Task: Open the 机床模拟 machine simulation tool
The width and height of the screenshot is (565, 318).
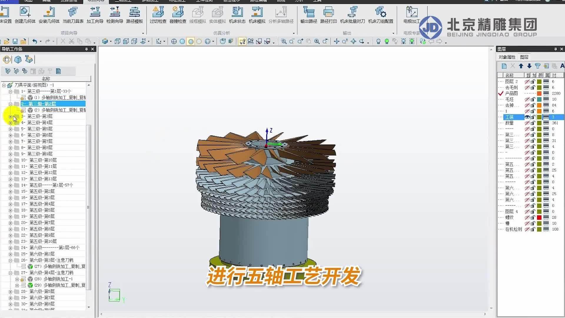Action: pos(257,15)
